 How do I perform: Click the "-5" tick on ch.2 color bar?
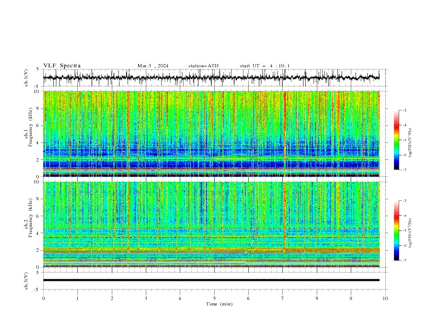point(404,230)
